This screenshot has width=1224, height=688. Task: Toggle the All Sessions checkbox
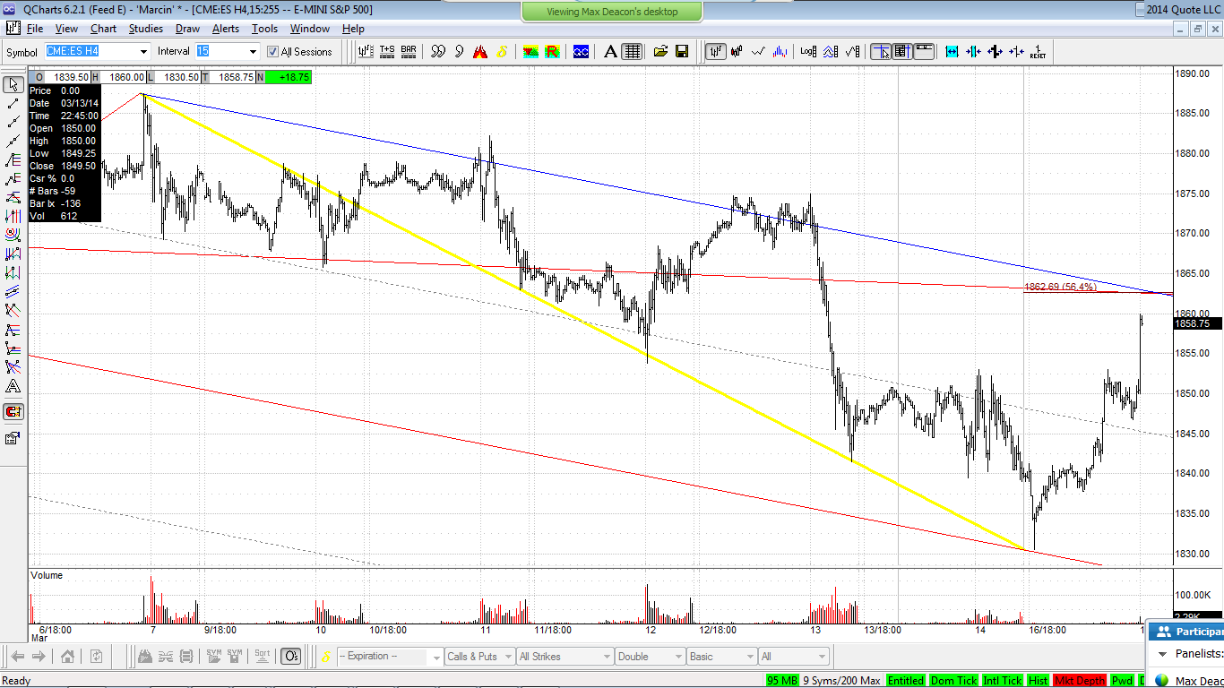(x=273, y=52)
